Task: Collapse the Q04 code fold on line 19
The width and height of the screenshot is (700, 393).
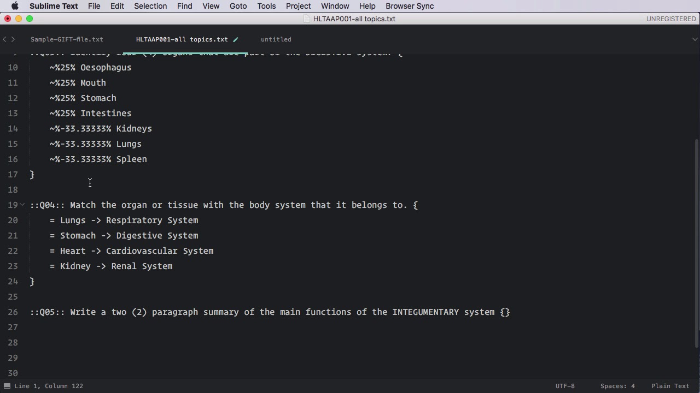Action: pos(22,205)
